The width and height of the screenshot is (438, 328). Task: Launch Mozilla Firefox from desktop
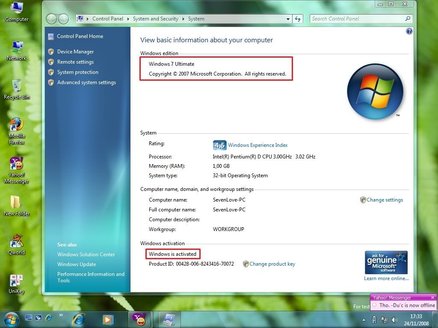17,131
